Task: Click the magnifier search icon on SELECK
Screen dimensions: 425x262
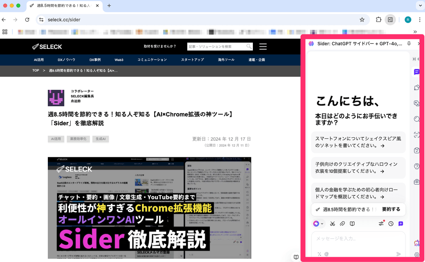Action: 249,46
